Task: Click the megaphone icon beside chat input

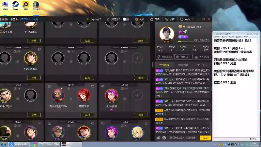Action: [x=158, y=138]
